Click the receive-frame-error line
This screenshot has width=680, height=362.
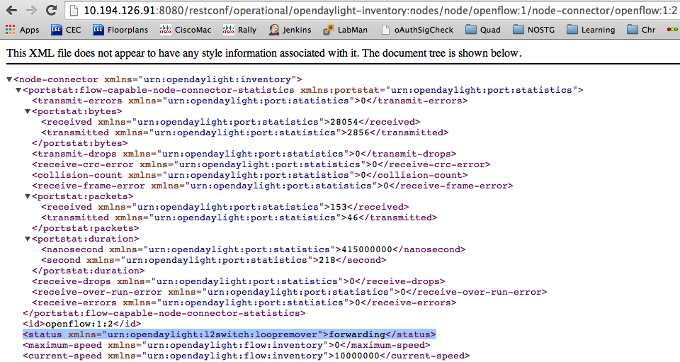coord(272,186)
